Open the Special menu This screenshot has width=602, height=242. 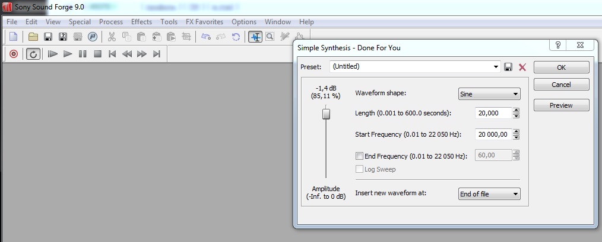click(x=80, y=22)
